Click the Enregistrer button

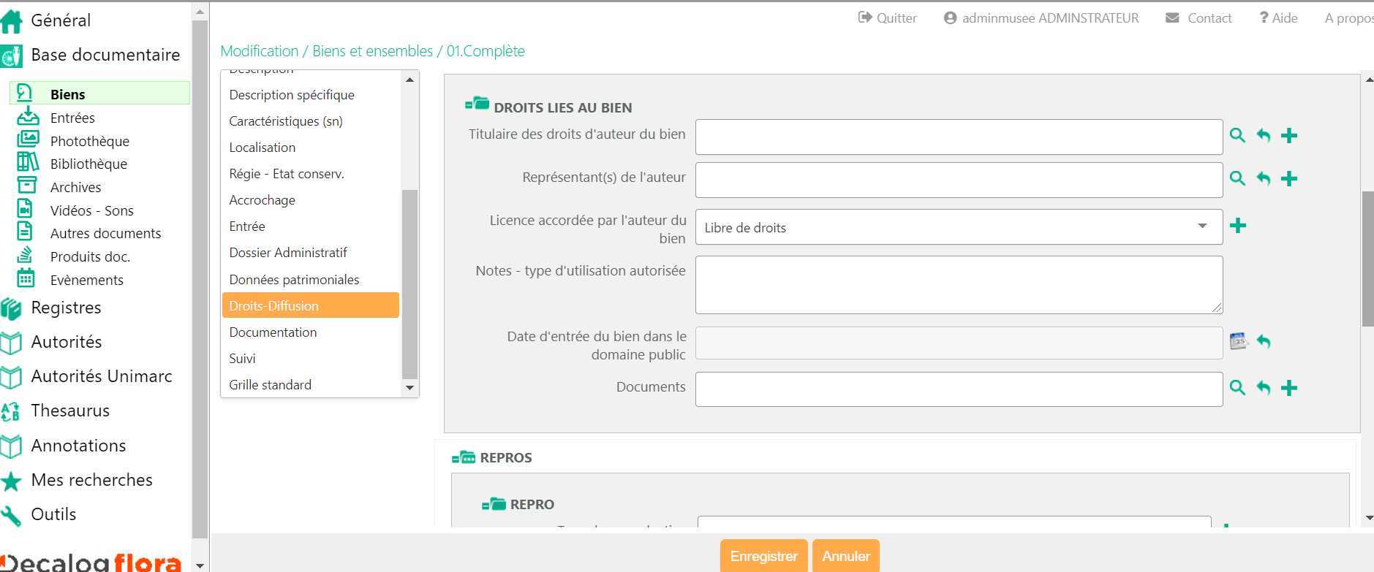[x=764, y=556]
